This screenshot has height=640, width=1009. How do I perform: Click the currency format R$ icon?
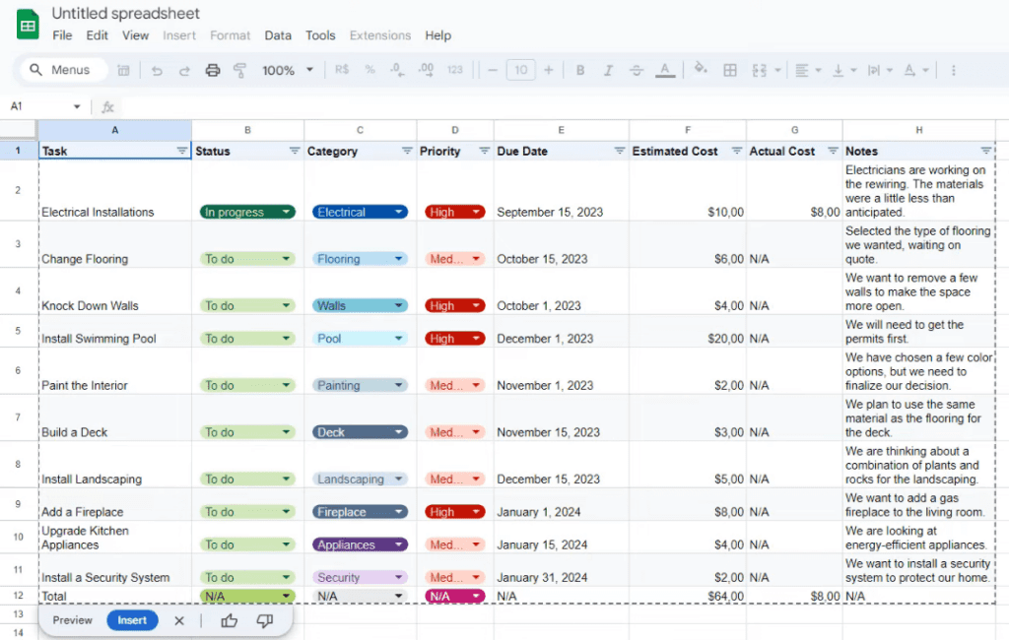pyautogui.click(x=342, y=70)
